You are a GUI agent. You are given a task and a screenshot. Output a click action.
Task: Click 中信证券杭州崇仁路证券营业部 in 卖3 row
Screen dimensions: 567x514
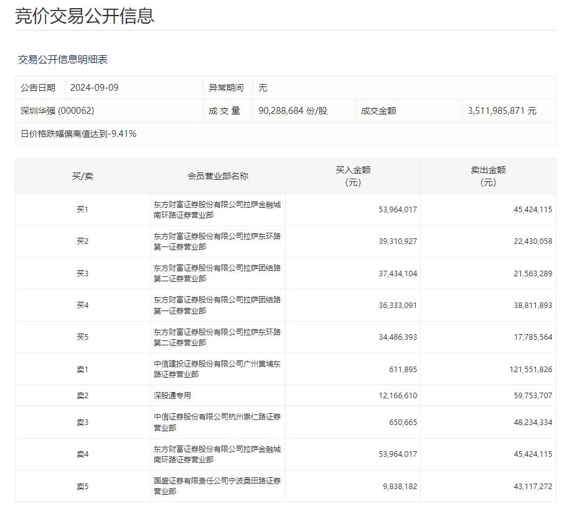click(x=217, y=422)
